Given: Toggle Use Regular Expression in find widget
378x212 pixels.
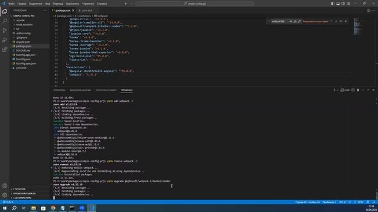Looking at the screenshot, I should (299, 21).
